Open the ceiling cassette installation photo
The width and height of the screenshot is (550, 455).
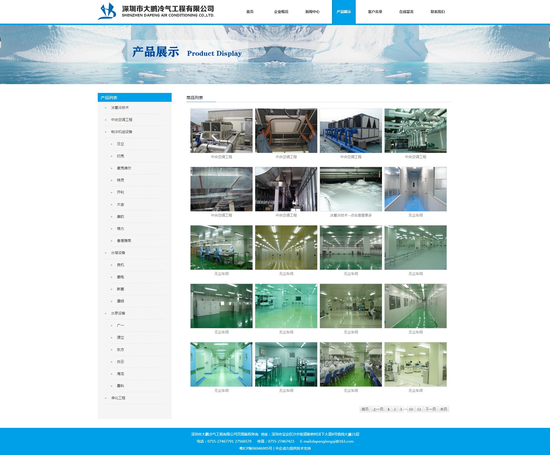(x=286, y=131)
